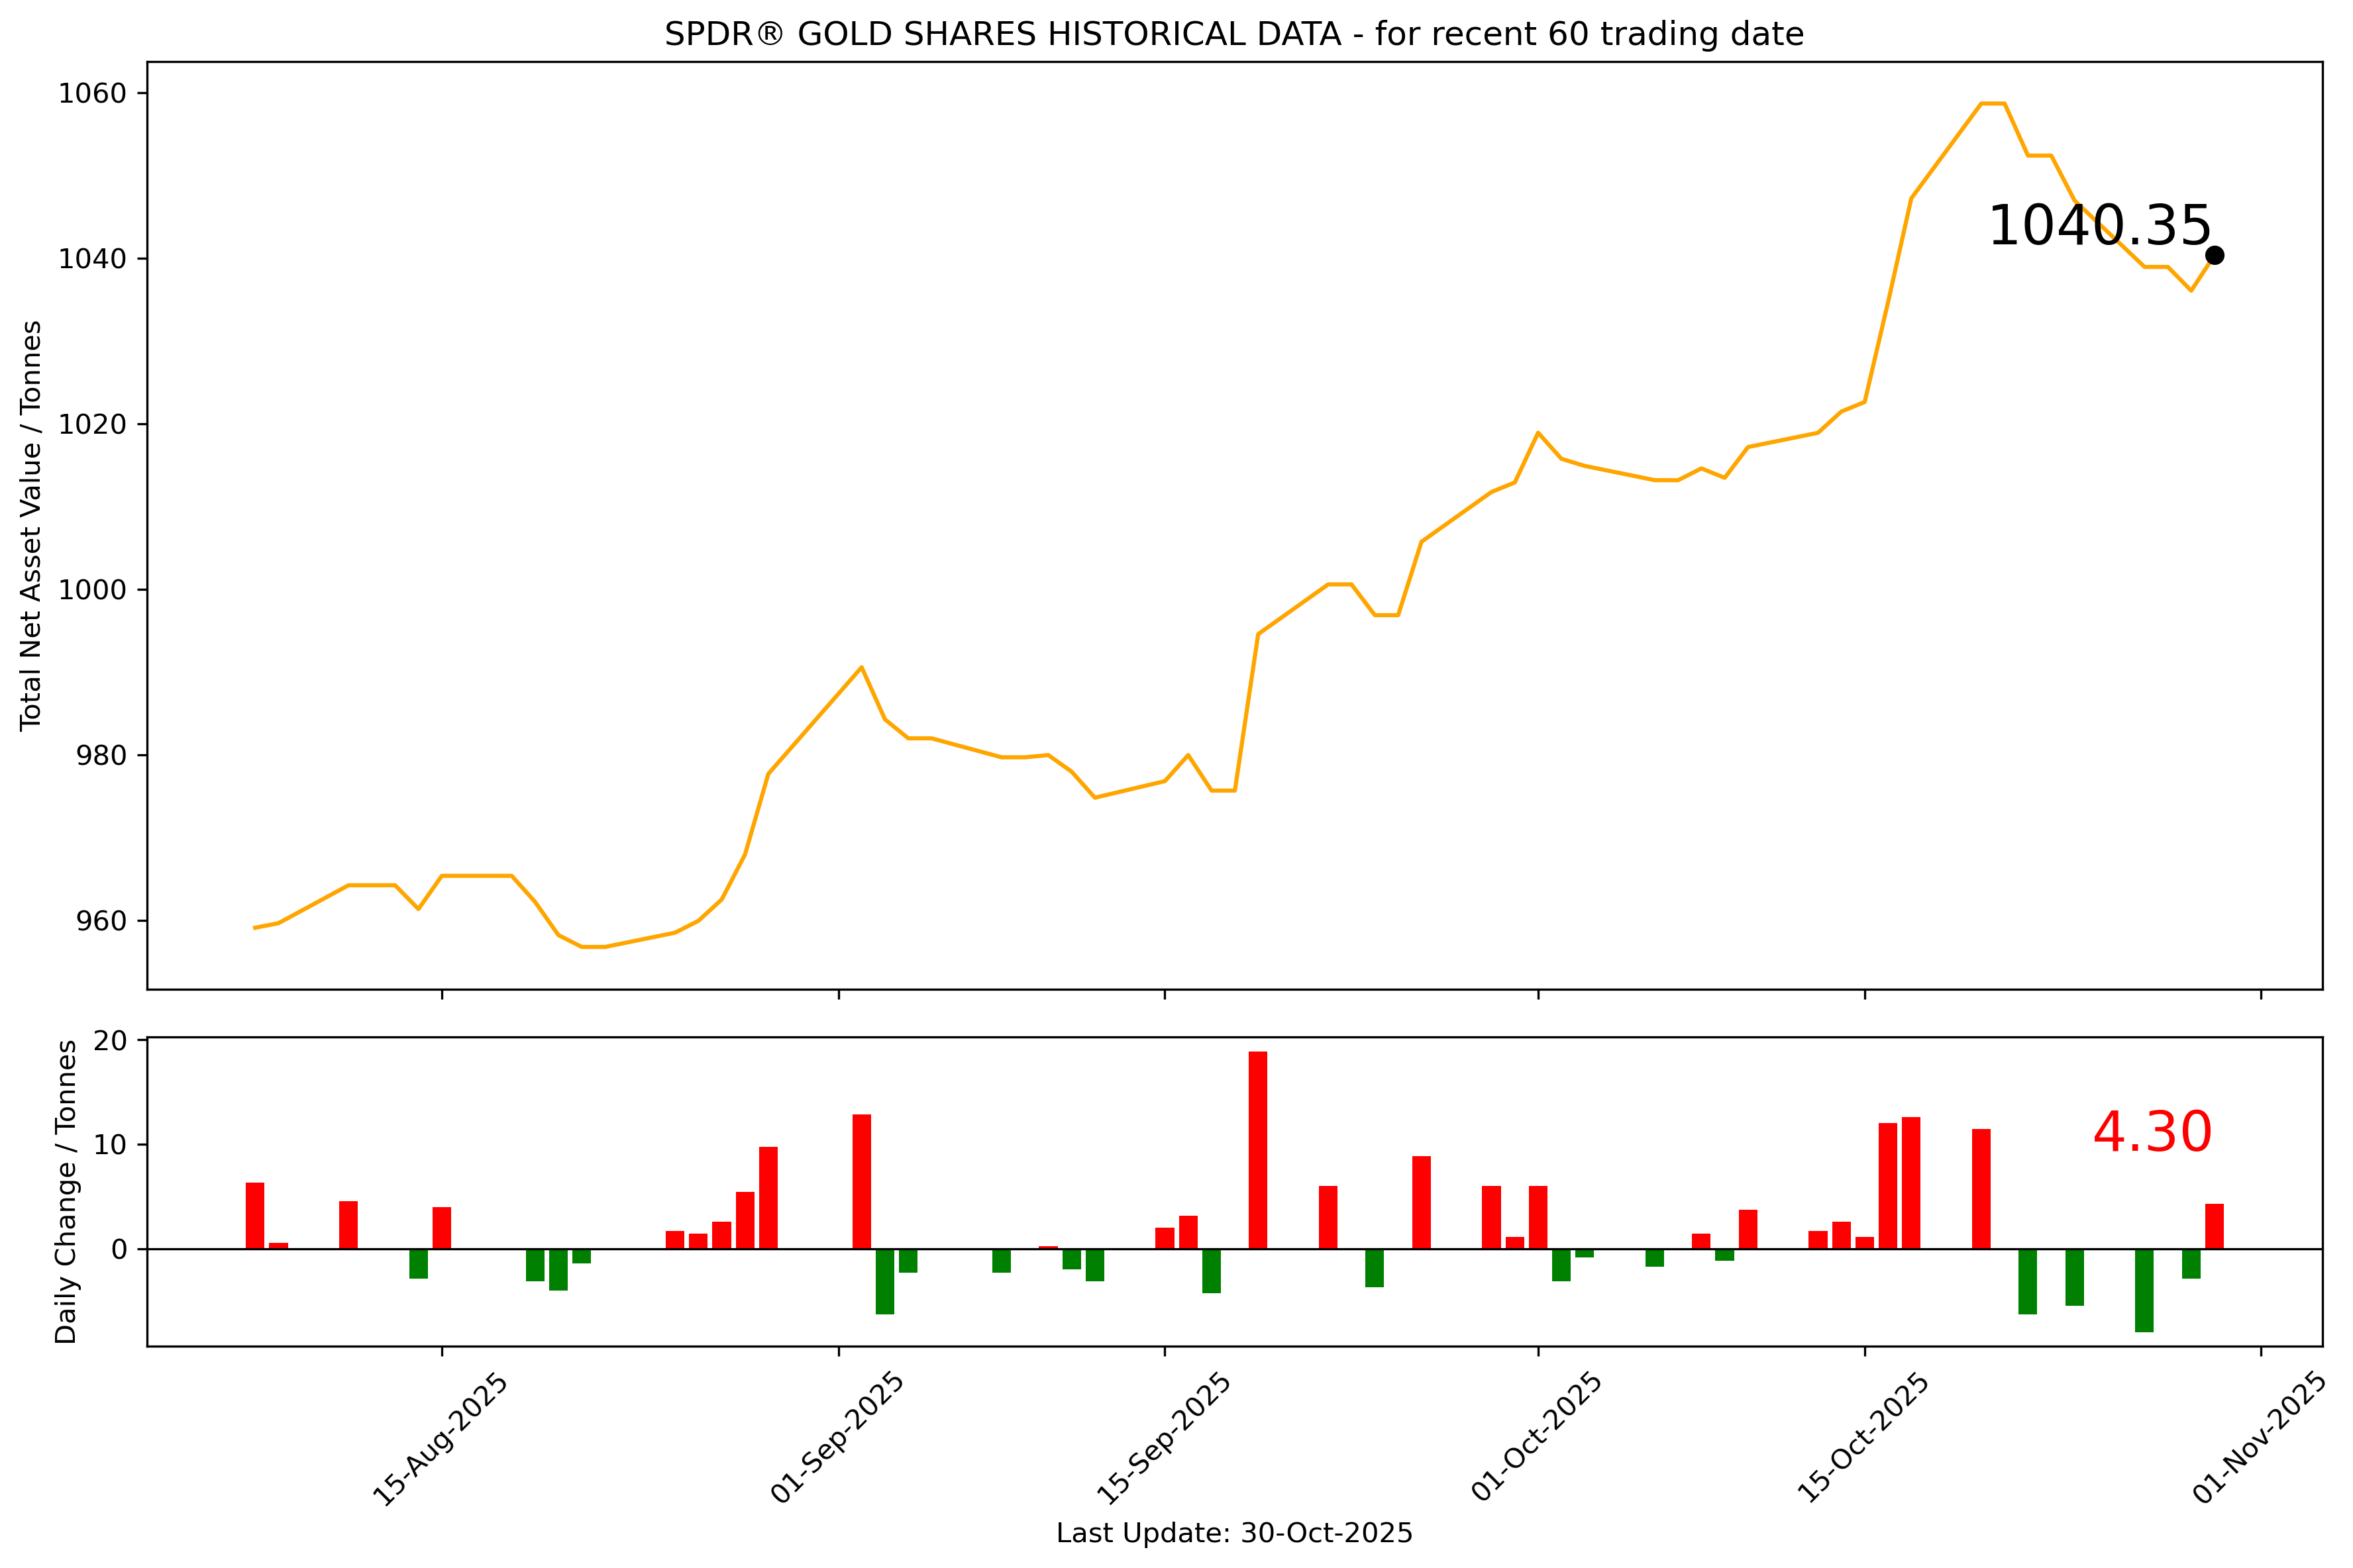Image resolution: width=2353 pixels, height=1568 pixels.
Task: Click the tallest red bar in daily change chart
Action: point(1257,1150)
